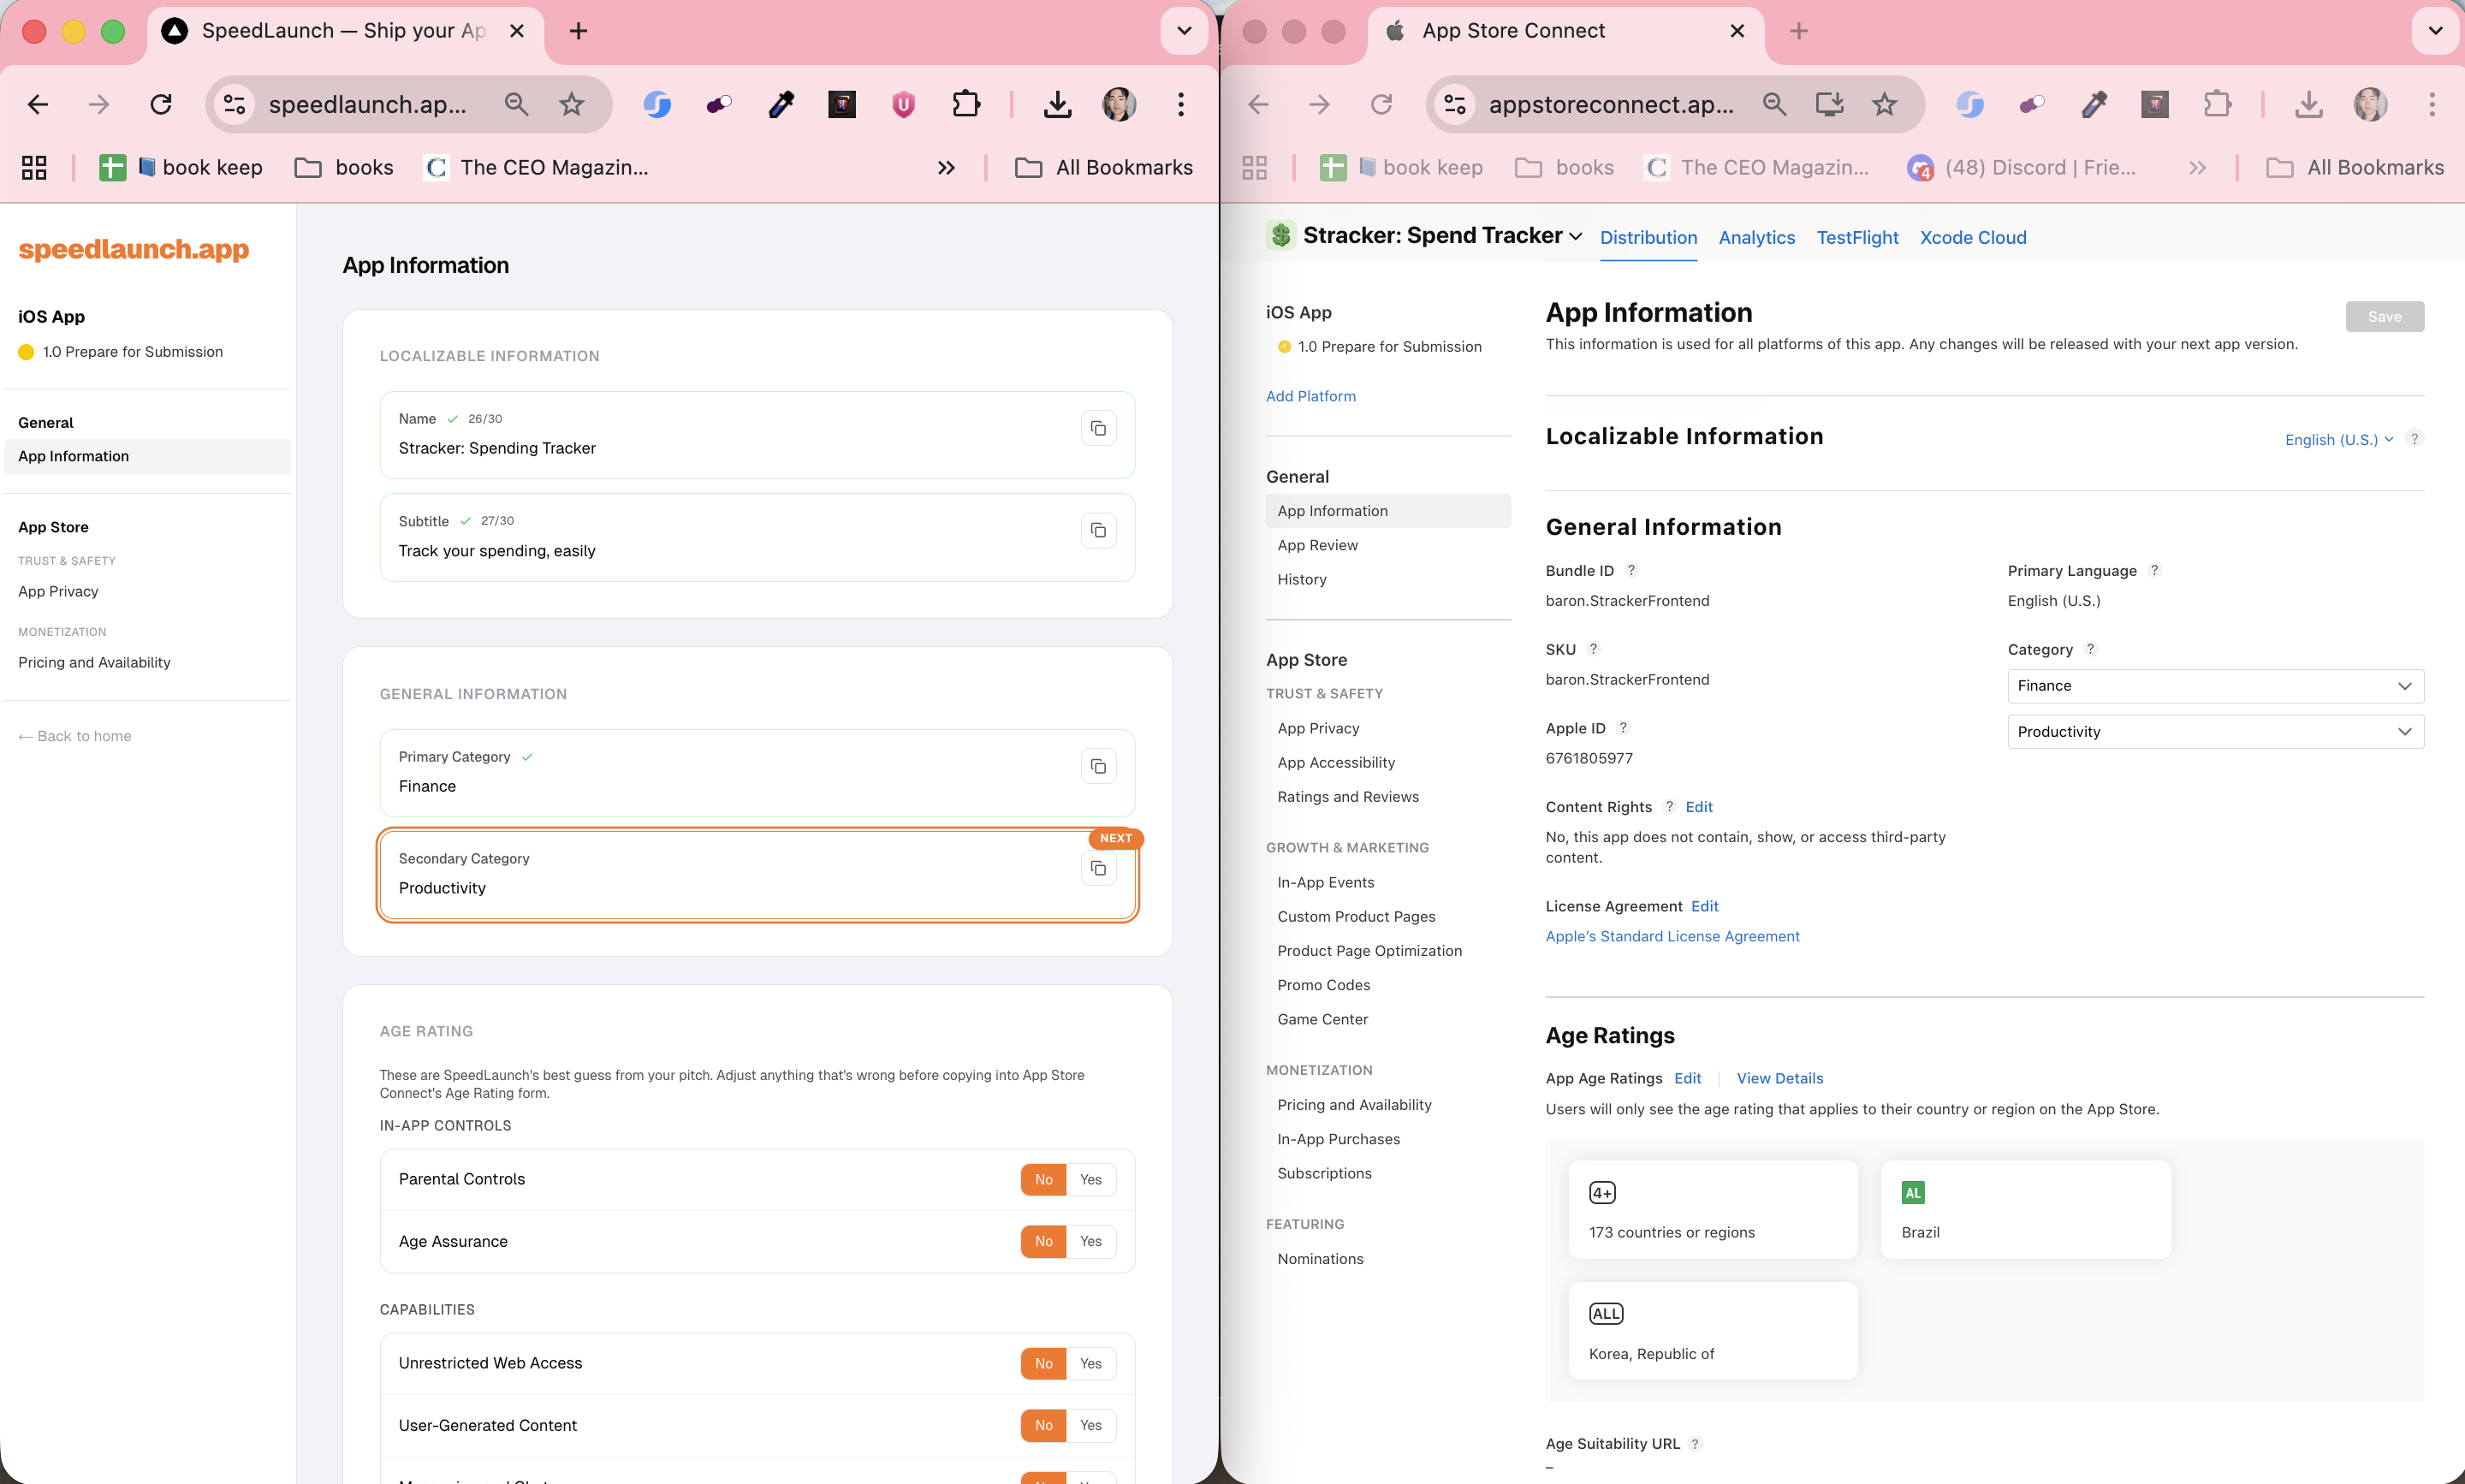The width and height of the screenshot is (2465, 1484).
Task: Open the Finance primary category dropdown
Action: tap(2214, 686)
